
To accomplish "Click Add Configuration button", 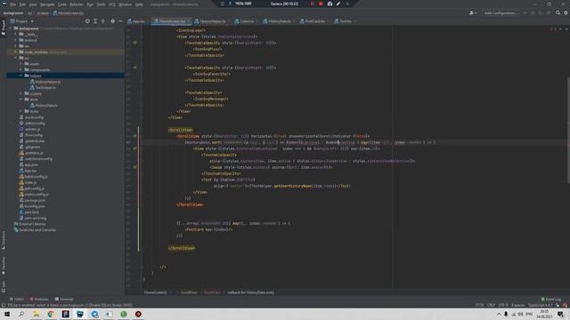I will pos(501,12).
